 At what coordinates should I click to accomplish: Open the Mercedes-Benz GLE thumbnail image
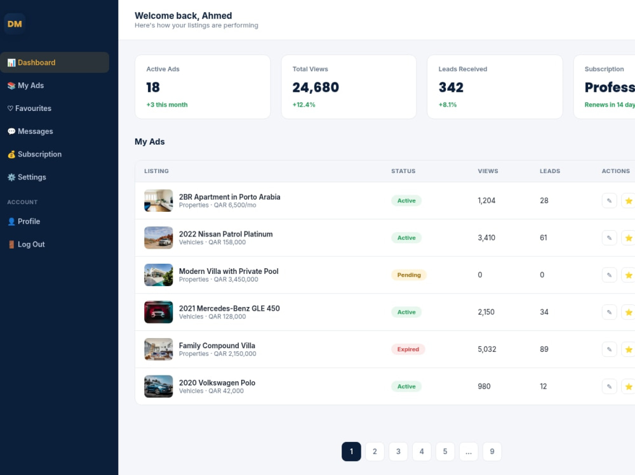[158, 312]
